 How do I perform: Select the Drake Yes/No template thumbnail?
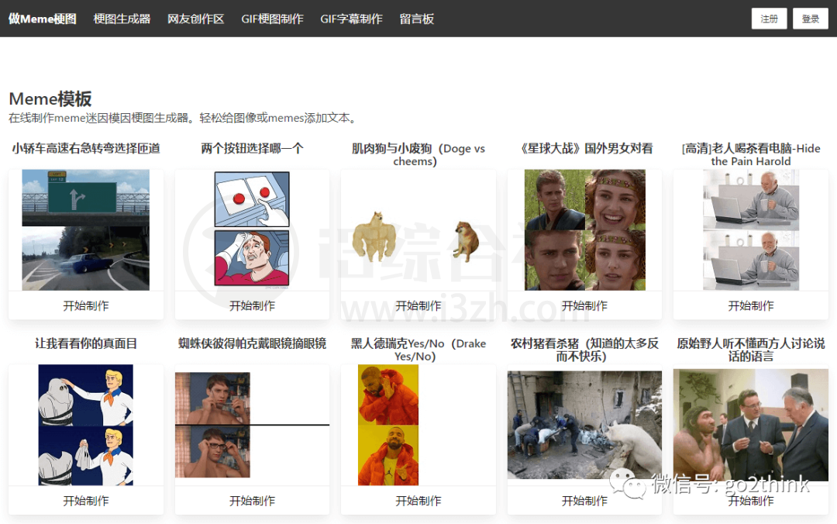point(388,426)
